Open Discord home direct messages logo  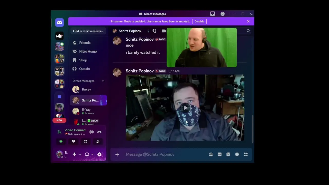tap(59, 23)
